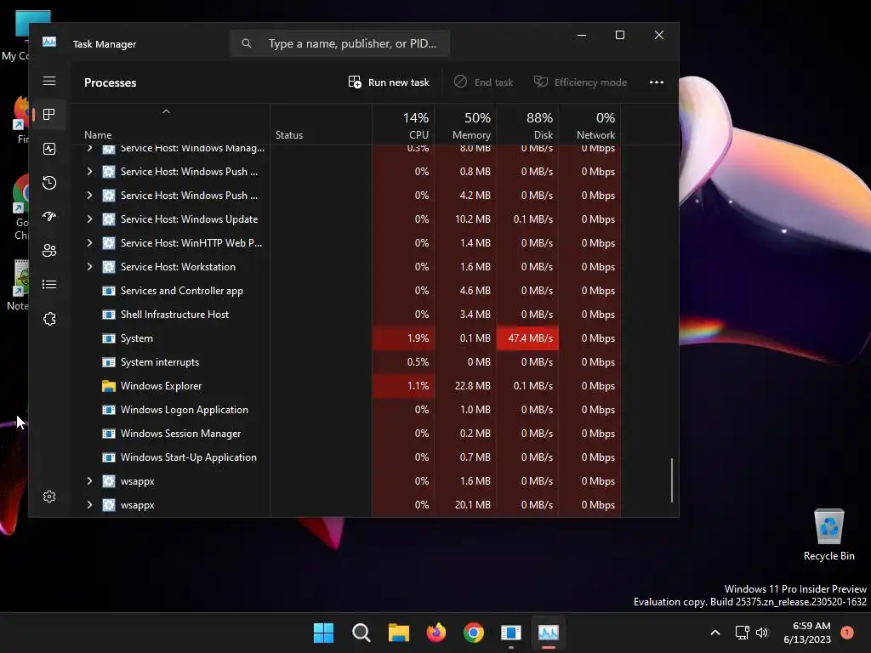
Task: Click the third taskbar app window icon
Action: click(511, 633)
